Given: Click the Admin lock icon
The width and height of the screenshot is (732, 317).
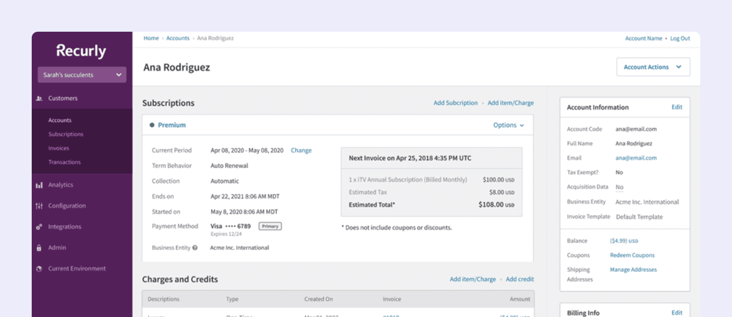Looking at the screenshot, I should tap(39, 248).
